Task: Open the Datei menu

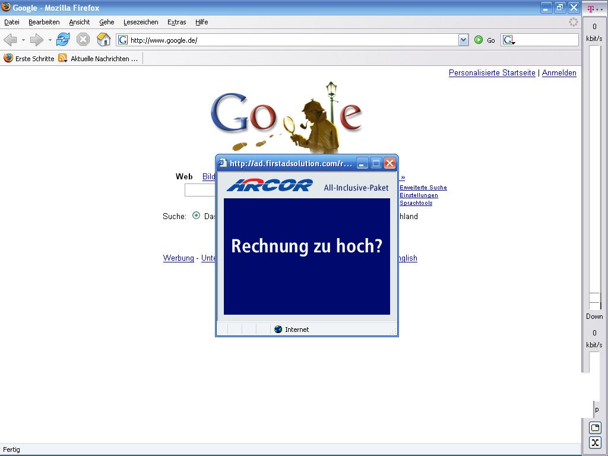Action: pos(12,22)
